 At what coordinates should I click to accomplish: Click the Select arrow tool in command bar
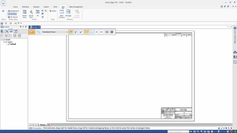[x=32, y=32]
